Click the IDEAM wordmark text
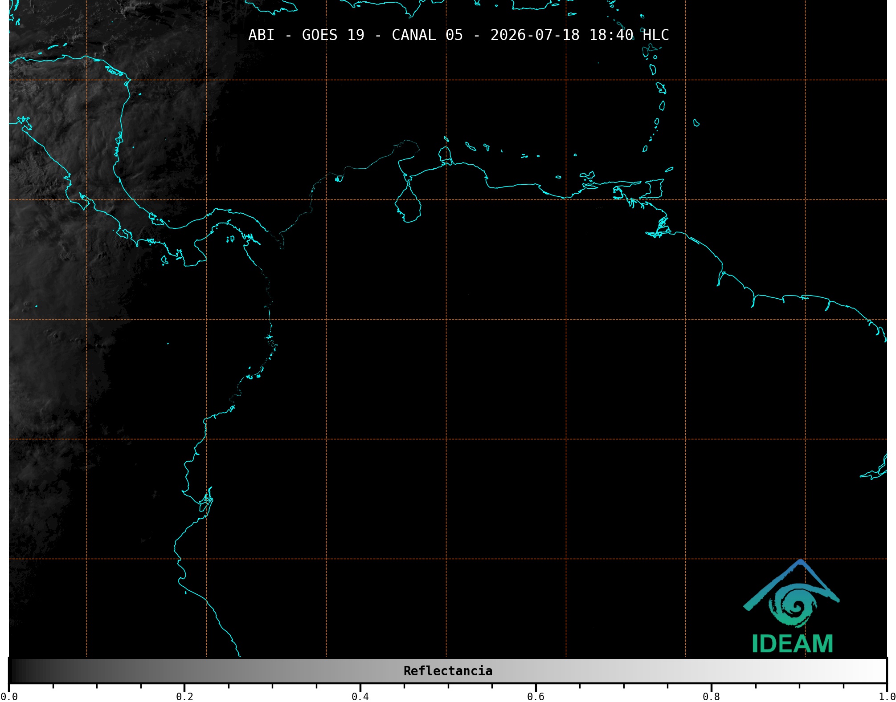Image resolution: width=896 pixels, height=702 pixels. [x=792, y=644]
